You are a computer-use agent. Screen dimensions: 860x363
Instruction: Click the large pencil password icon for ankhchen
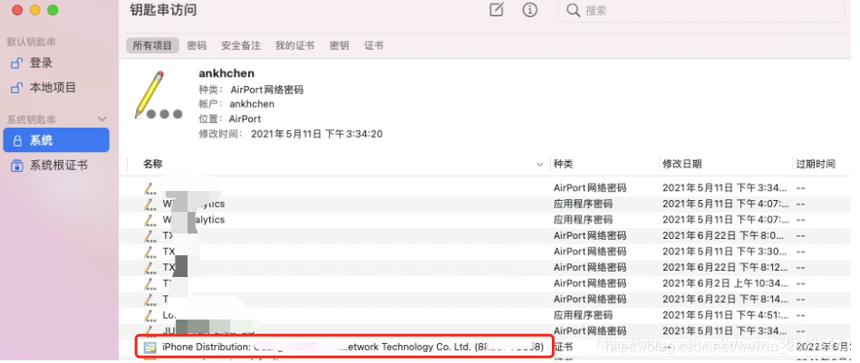pos(157,95)
